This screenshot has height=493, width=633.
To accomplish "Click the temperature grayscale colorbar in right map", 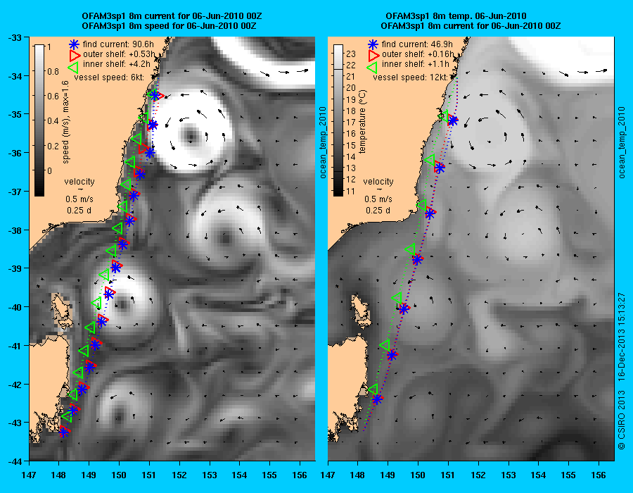I will (338, 120).
